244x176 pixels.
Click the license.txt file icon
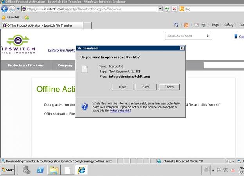coord(84,69)
